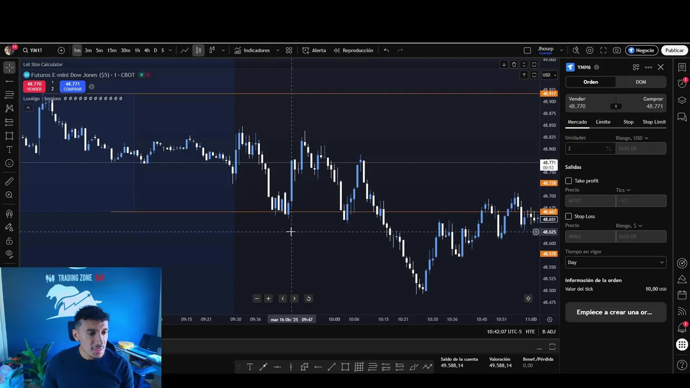Switch to the Orden tab

(x=590, y=82)
